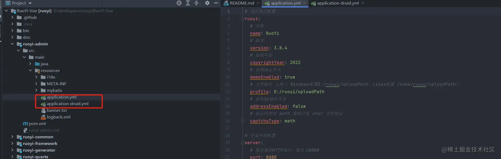
Task: Fold the server block at line 19
Action: coord(243,143)
